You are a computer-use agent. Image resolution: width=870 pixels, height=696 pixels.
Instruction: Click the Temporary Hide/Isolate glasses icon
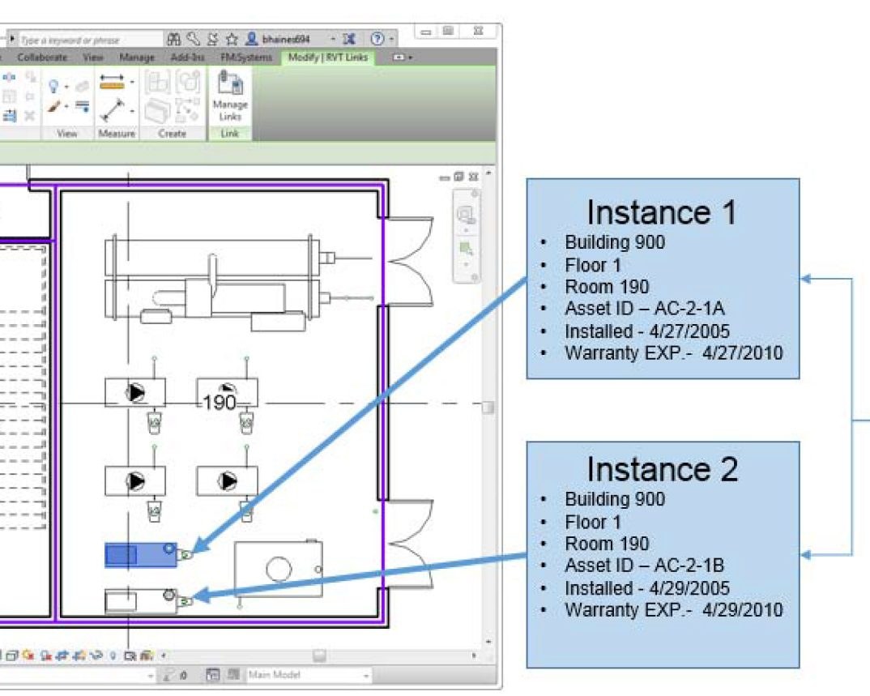pos(96,655)
